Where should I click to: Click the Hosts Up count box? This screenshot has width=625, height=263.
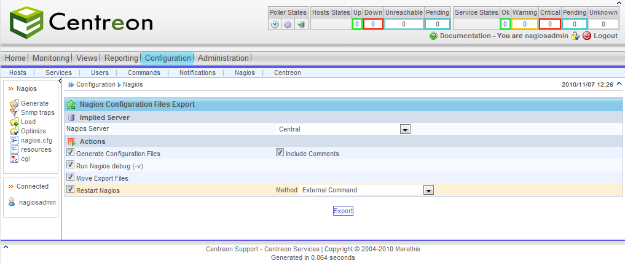point(357,25)
